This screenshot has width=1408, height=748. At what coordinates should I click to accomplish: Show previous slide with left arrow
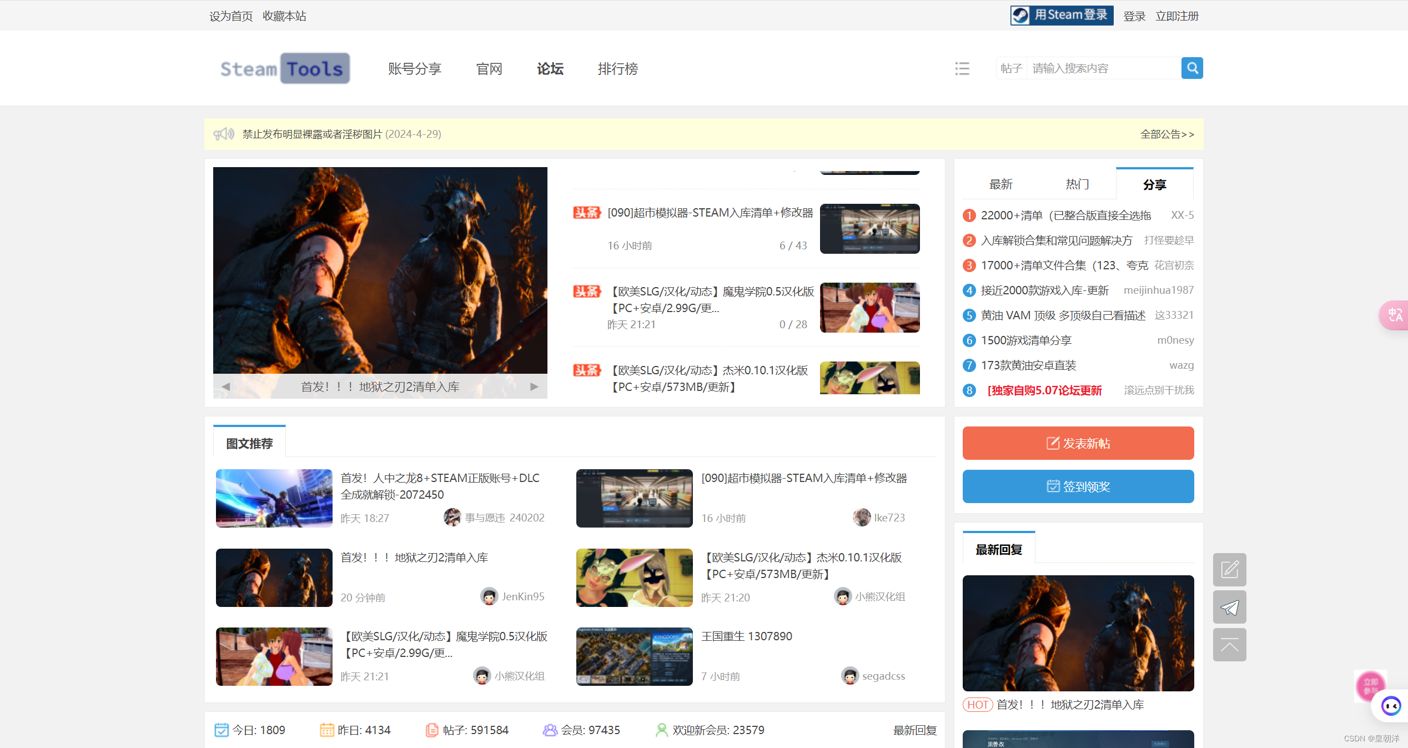[x=226, y=386]
